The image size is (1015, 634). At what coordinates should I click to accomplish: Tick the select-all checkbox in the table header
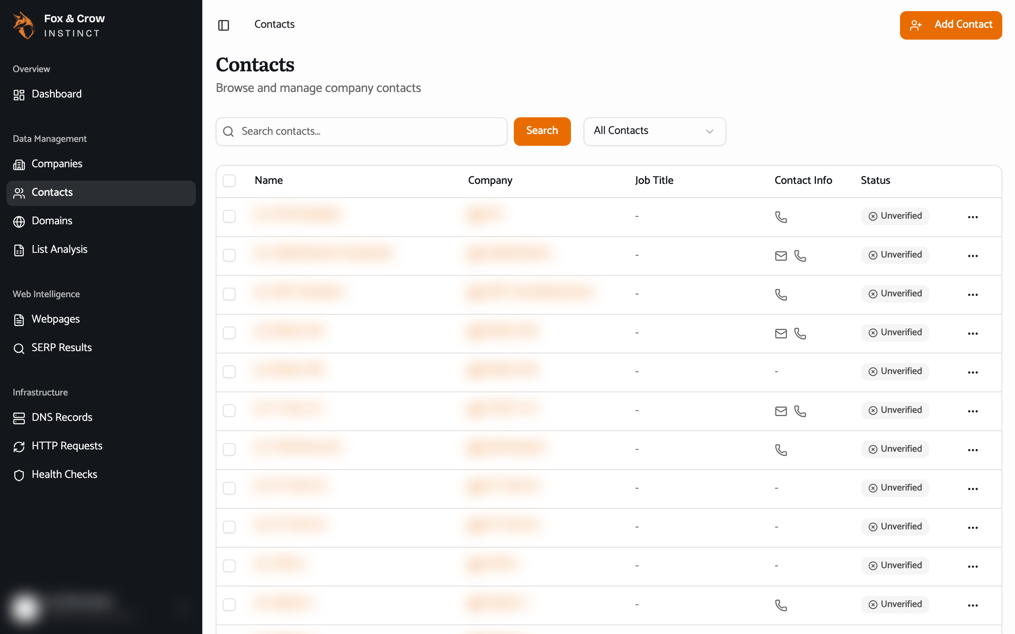229,181
